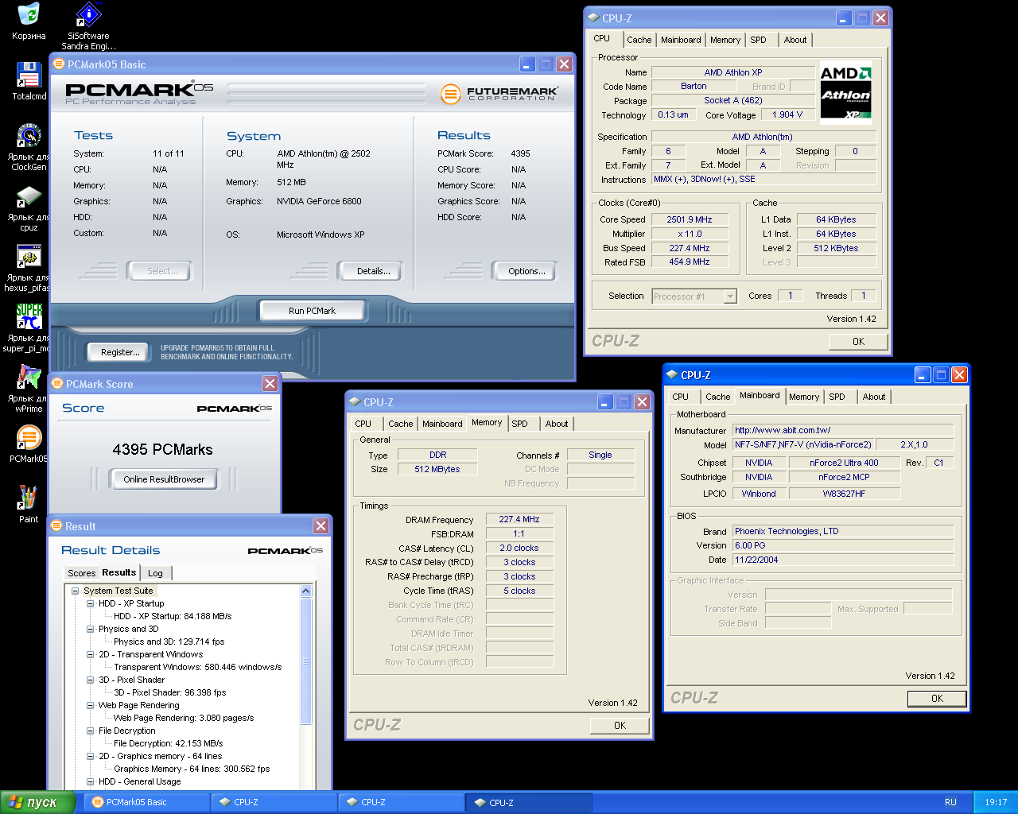Image resolution: width=1018 pixels, height=814 pixels.
Task: Click the Result Details vertical scrollbar thumb
Action: (x=306, y=661)
